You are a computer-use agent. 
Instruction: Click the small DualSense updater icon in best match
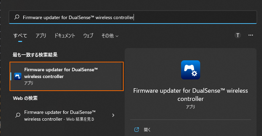pyautogui.click(x=18, y=76)
